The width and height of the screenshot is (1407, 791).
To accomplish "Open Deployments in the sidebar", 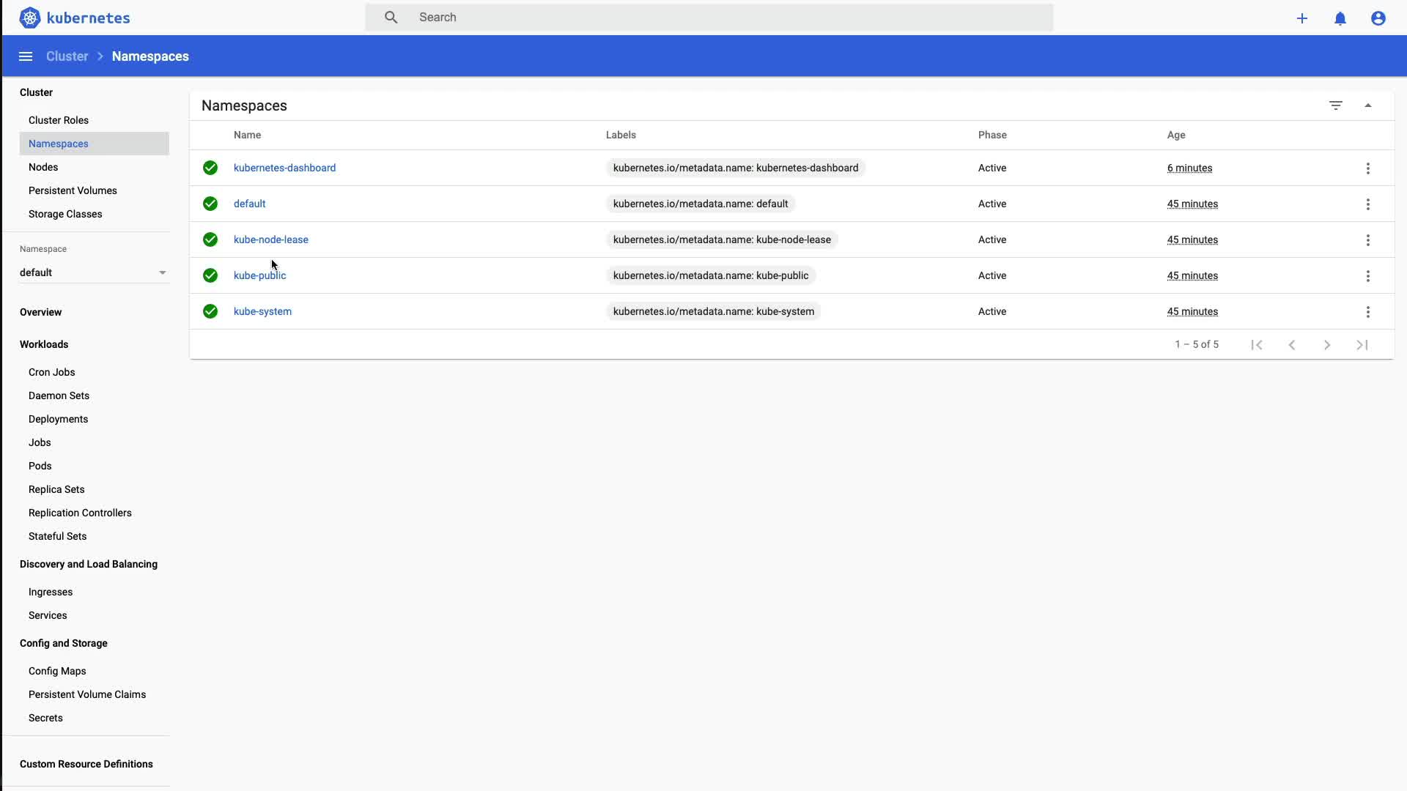I will coord(58,419).
